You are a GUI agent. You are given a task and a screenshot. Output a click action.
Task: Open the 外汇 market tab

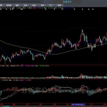click(51, 5)
